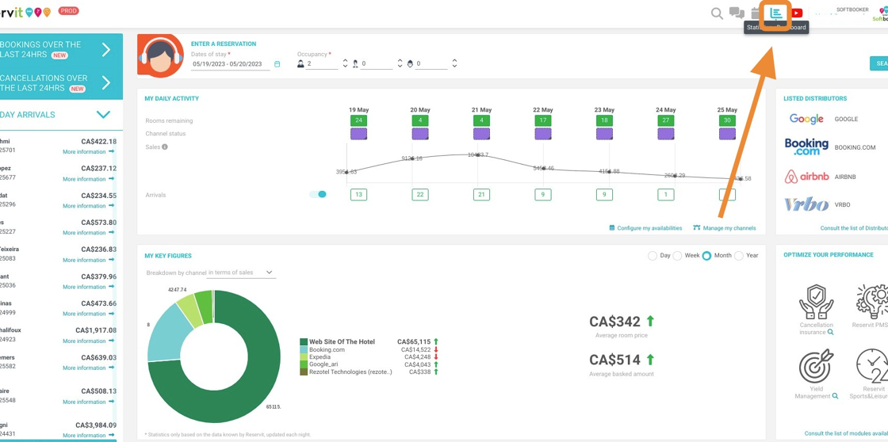Open the Yield Management target icon
This screenshot has height=442, width=888.
[x=816, y=367]
